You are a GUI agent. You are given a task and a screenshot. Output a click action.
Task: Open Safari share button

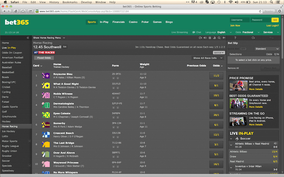coord(30,11)
